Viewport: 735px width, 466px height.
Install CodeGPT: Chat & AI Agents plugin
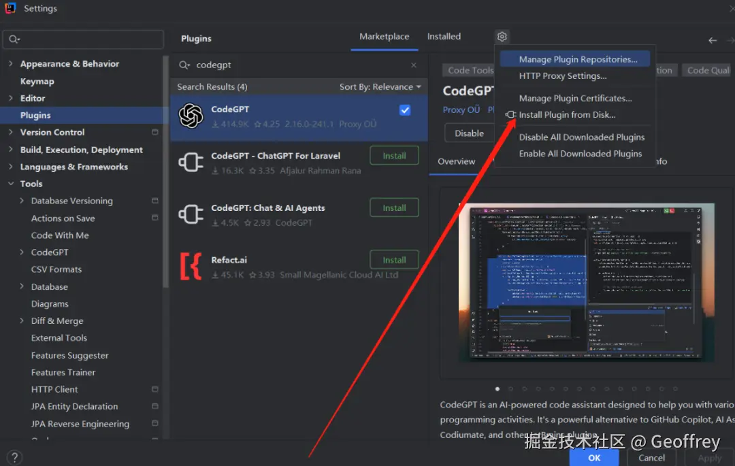point(394,208)
